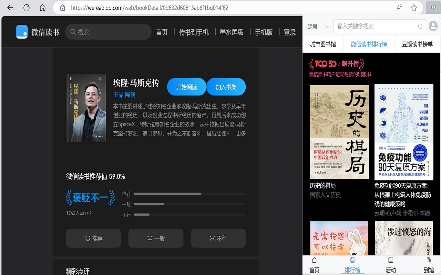Click author 苏珊·布卢姆 米歇尔·本德
441x275 pixels.
pos(402,213)
